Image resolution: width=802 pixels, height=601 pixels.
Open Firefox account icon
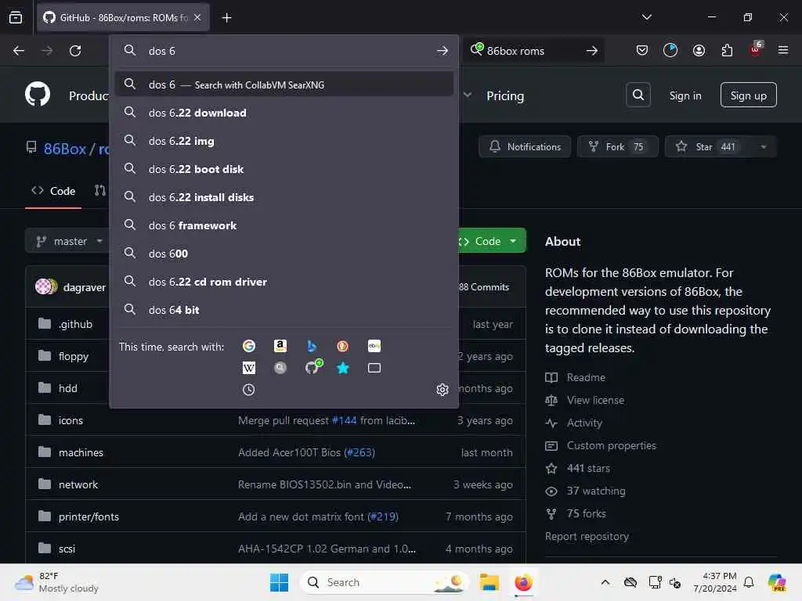pyautogui.click(x=699, y=50)
